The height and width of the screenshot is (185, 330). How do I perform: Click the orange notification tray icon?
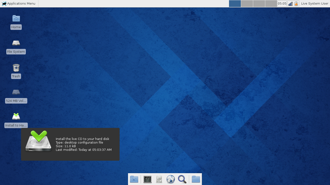296,4
